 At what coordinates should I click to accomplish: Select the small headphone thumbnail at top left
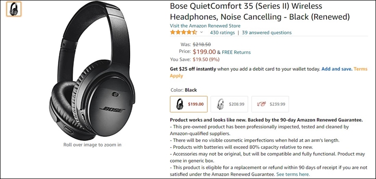14,9
